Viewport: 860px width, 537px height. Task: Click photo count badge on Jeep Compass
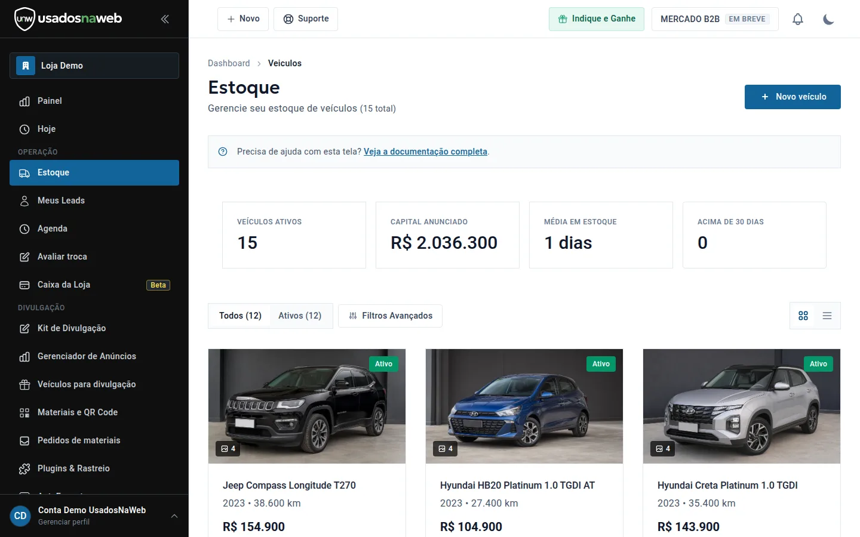pos(228,449)
